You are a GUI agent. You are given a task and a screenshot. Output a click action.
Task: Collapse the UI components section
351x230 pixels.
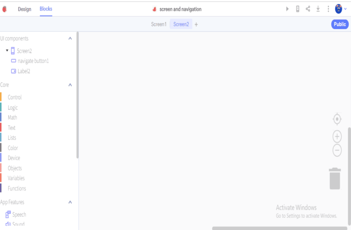[70, 39]
